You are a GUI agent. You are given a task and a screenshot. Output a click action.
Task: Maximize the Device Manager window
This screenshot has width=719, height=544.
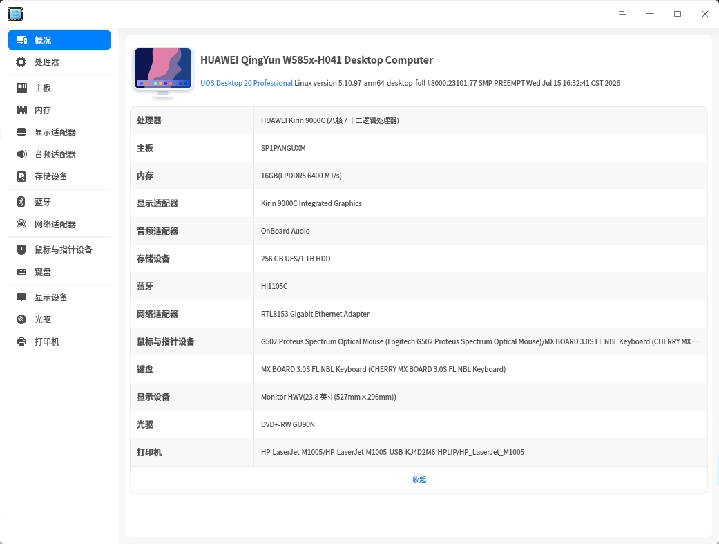click(678, 15)
